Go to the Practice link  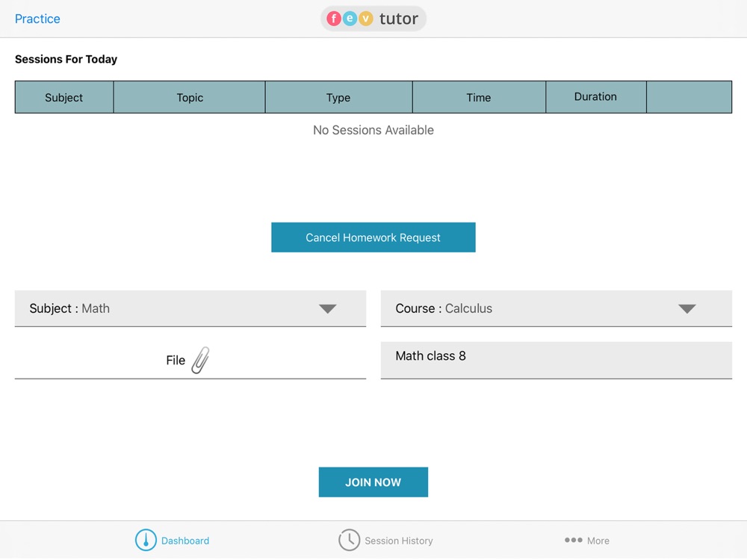point(37,19)
